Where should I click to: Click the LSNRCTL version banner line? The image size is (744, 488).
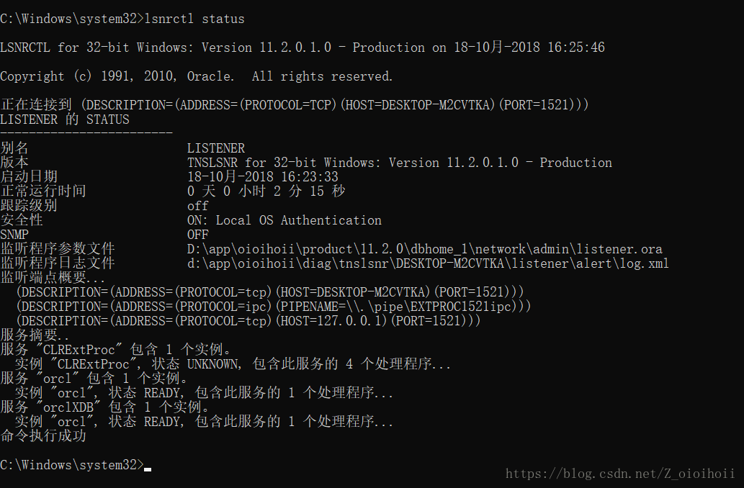point(302,48)
